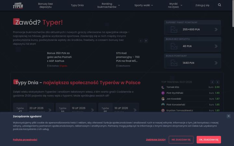
Task: Click TOP TRAFIENIA 19.07.2026 heading
Action: tap(176, 82)
